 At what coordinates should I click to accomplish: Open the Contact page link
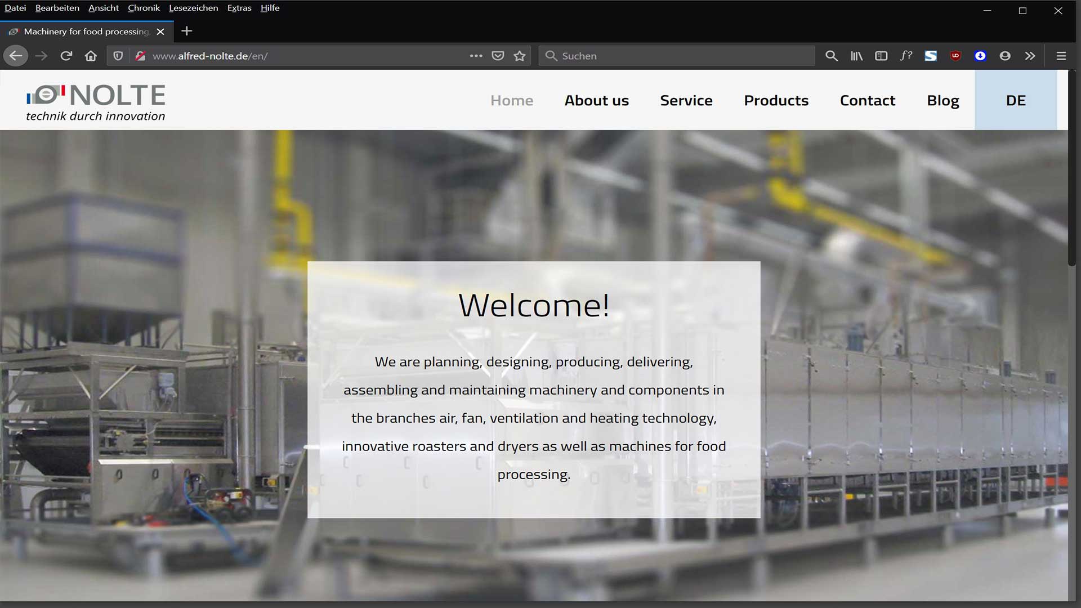pyautogui.click(x=868, y=100)
